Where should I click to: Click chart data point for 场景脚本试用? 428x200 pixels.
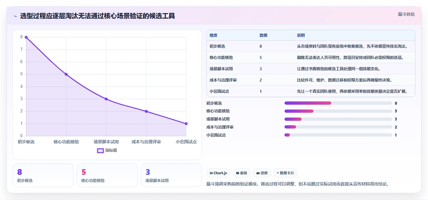[106, 99]
